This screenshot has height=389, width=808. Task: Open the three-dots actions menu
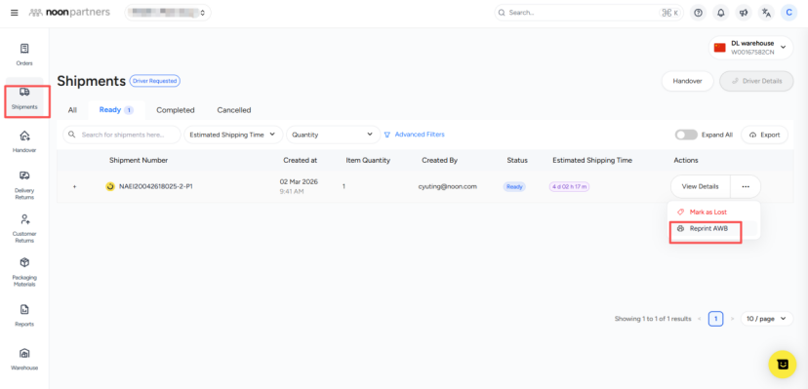click(x=746, y=187)
